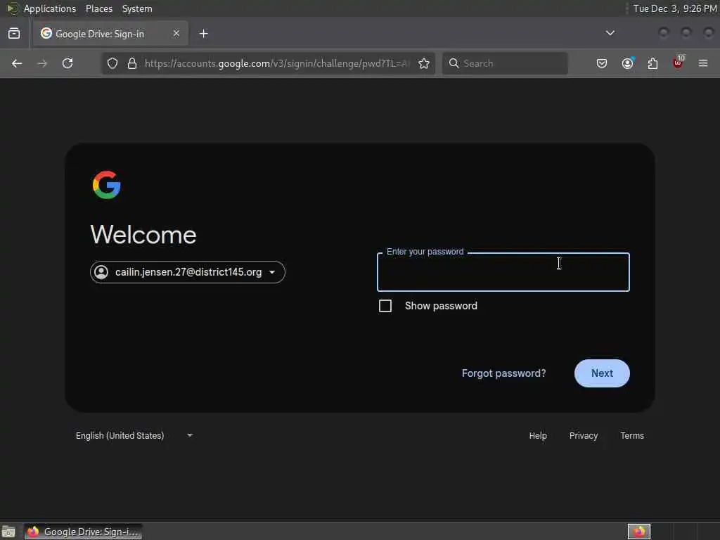The image size is (720, 540).
Task: Open the English (United States) language dropdown
Action: tap(134, 435)
